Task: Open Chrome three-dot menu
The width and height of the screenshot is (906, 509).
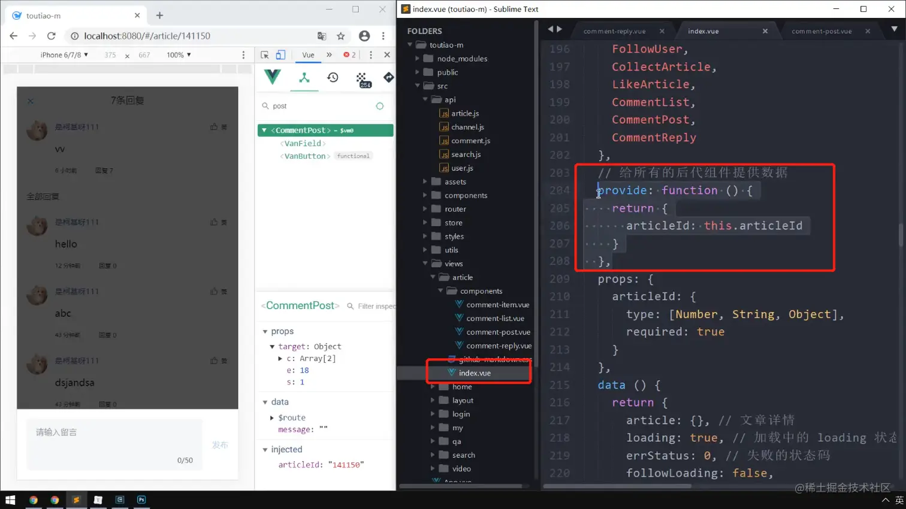Action: 383,36
